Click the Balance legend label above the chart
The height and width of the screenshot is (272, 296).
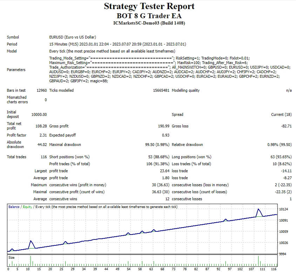(x=13, y=206)
